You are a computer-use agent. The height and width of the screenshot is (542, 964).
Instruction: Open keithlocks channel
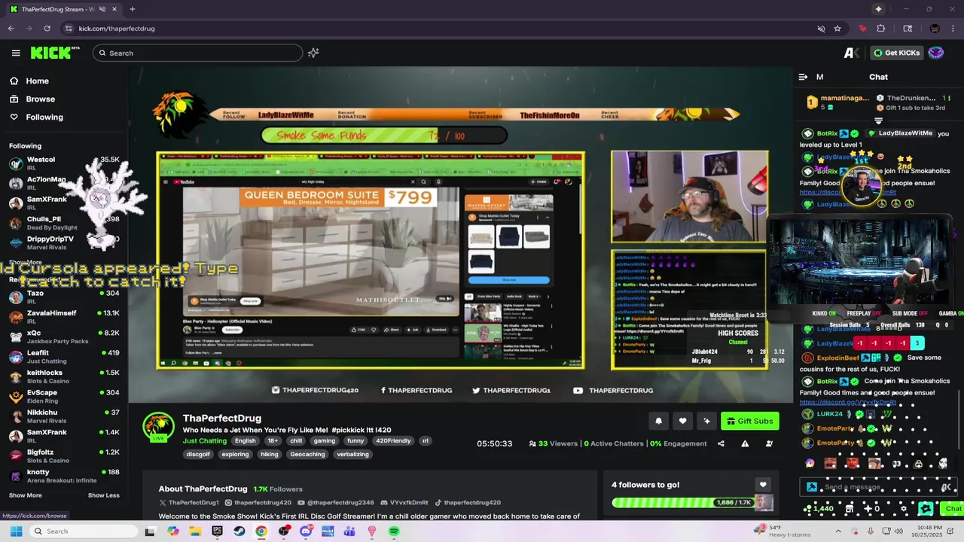(x=64, y=376)
